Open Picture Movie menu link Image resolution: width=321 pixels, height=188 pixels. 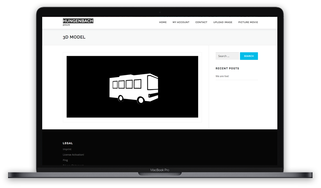click(248, 22)
